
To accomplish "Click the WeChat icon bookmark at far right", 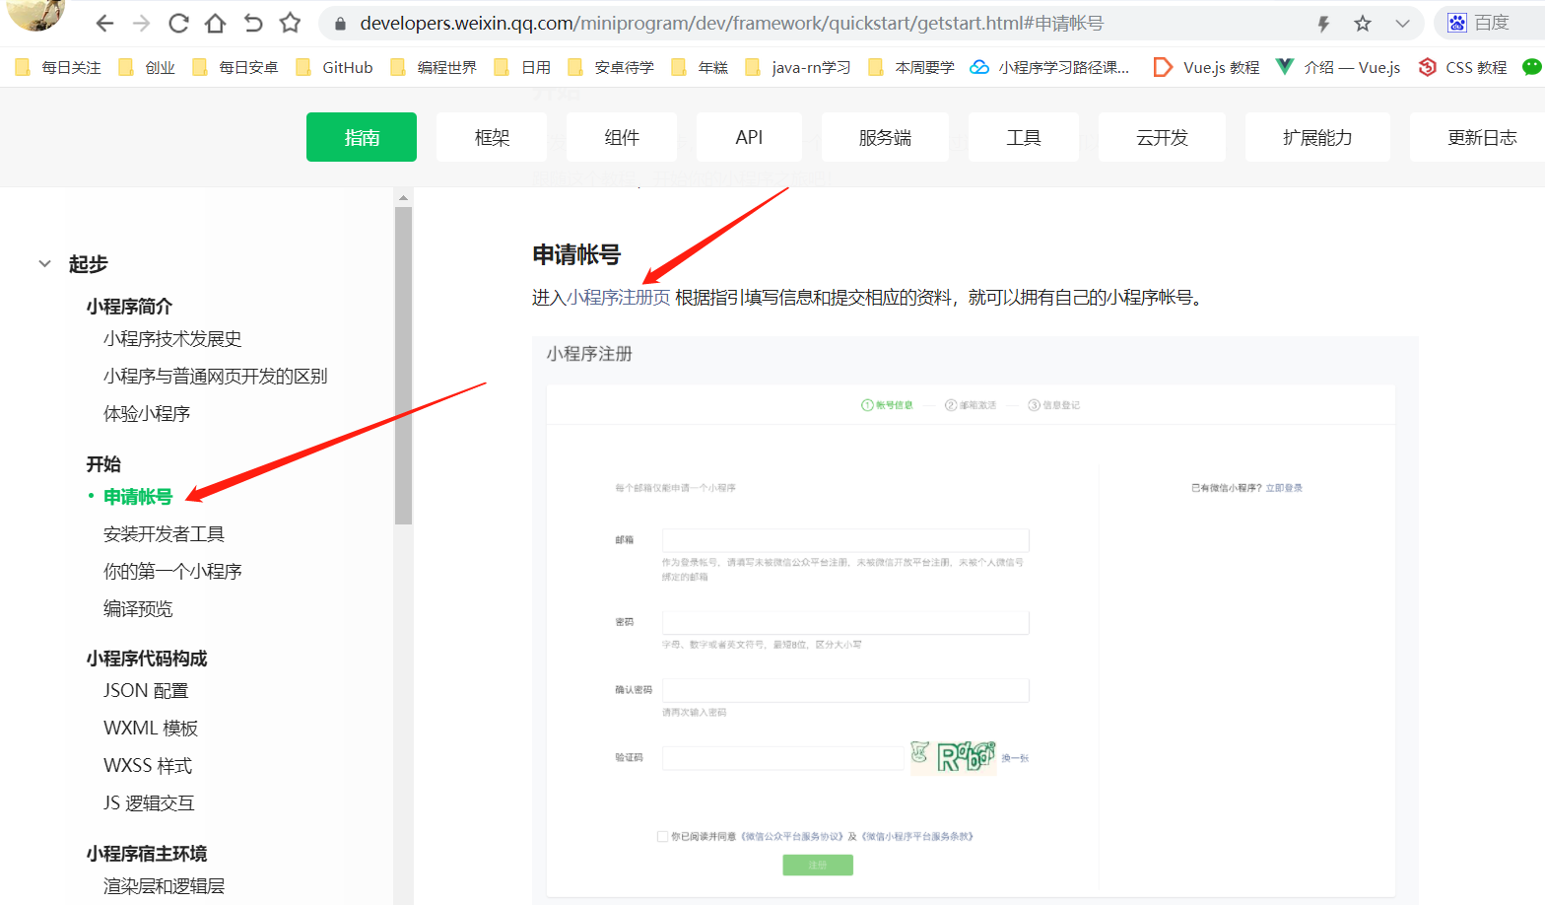I will click(1532, 67).
